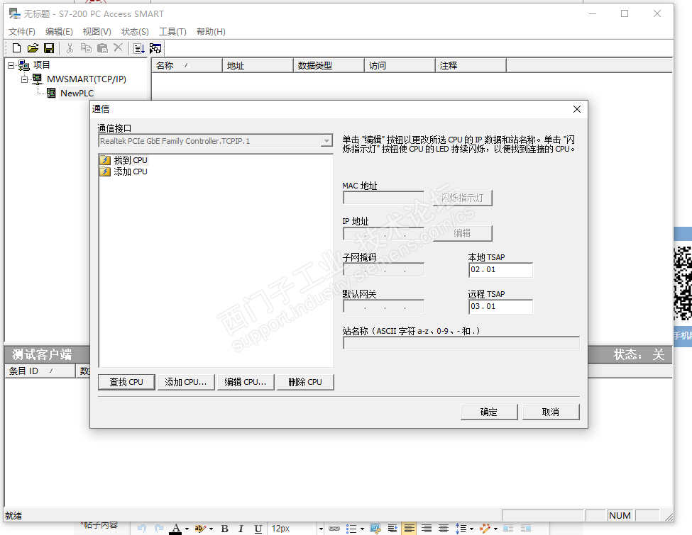Screen dimensions: 692x535
Task: Click the 本地 TSAP input field
Action: (500, 270)
